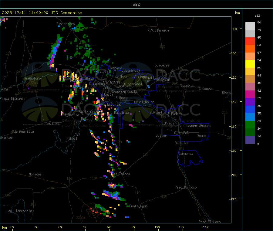Click the 'Guadales' location name
The image size is (273, 231).
(x=162, y=65)
